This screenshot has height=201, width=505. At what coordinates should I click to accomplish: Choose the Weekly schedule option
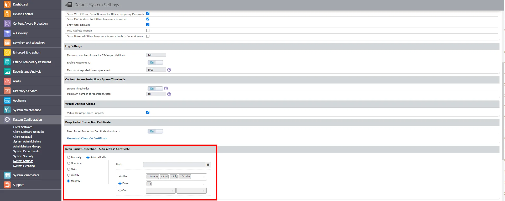[69, 175]
